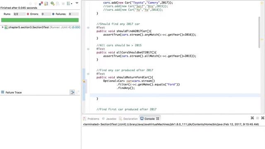The width and height of the screenshot is (265, 149).
Task: Click the Scroll Lock icon in JUnit toolbar
Action: pos(46,4)
